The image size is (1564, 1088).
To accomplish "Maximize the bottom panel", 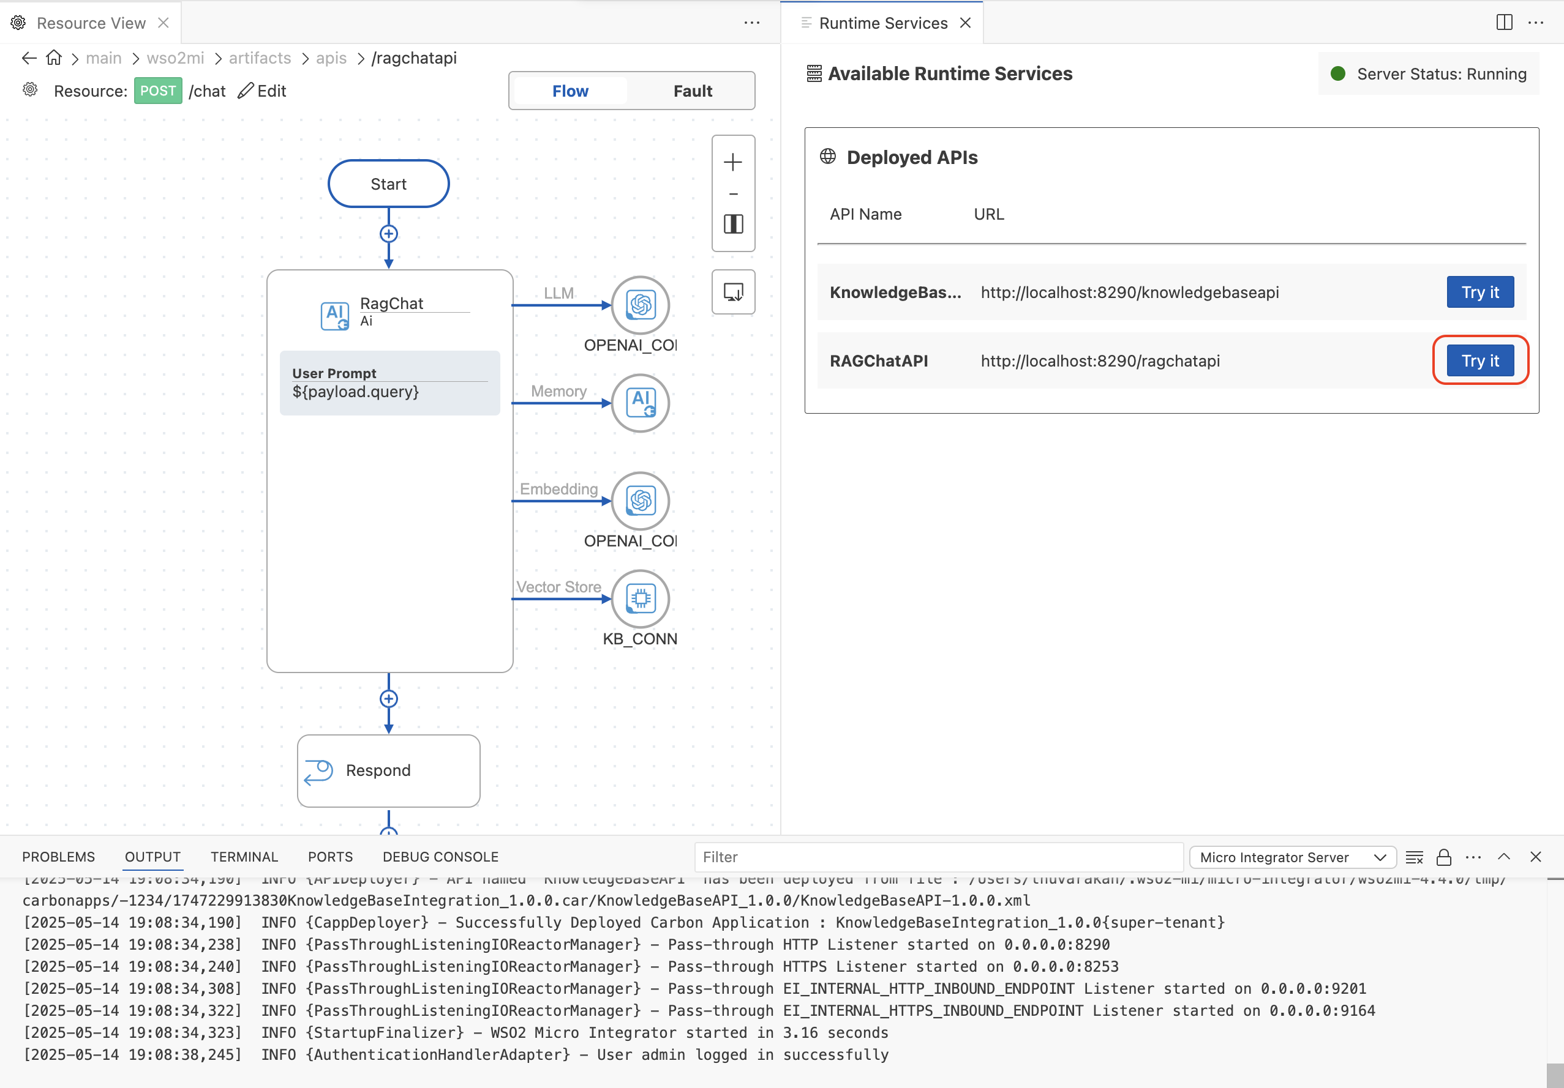I will [x=1504, y=857].
